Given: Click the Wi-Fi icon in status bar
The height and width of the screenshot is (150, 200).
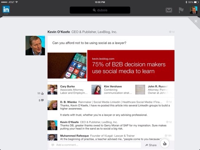Looking at the screenshot, I should [x=17, y=2].
